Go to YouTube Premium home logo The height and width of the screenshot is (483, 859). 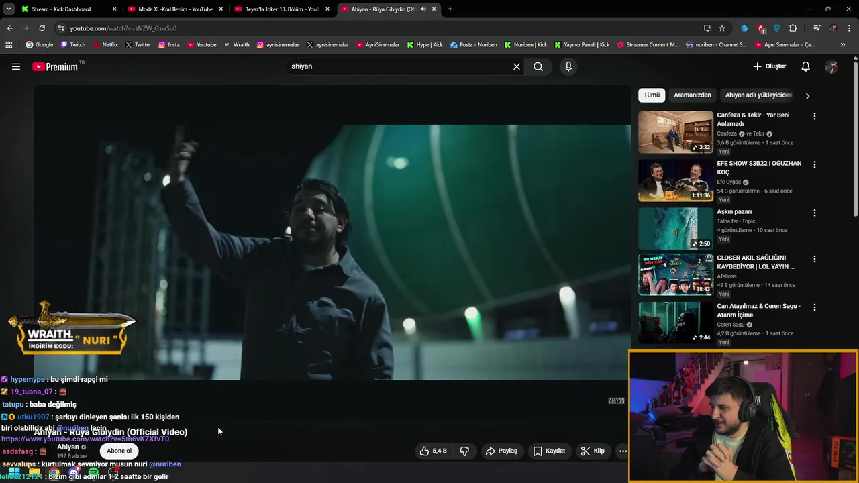(x=55, y=66)
